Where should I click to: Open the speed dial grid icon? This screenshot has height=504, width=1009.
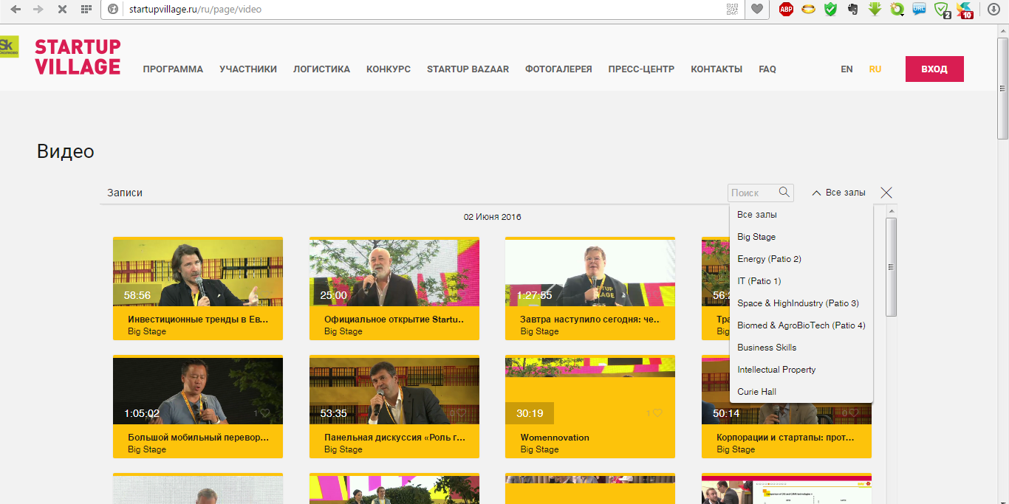click(x=86, y=10)
